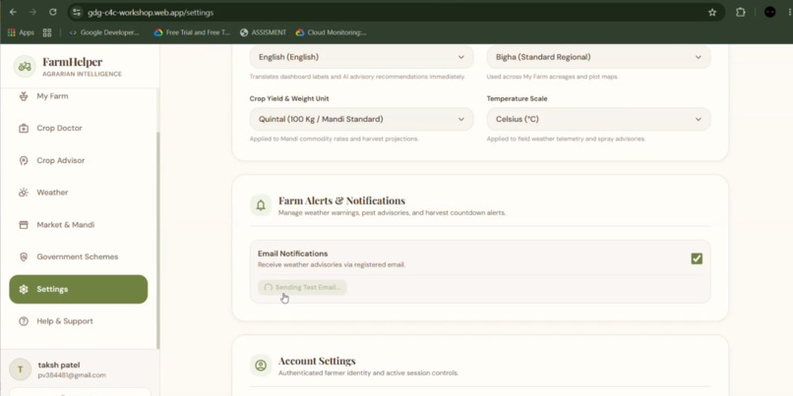
Task: Click the AGRARIAN INTELLIGENCE tagline
Action: point(82,75)
